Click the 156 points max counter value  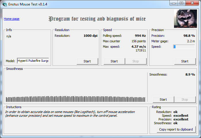pyautogui.click(x=139, y=41)
